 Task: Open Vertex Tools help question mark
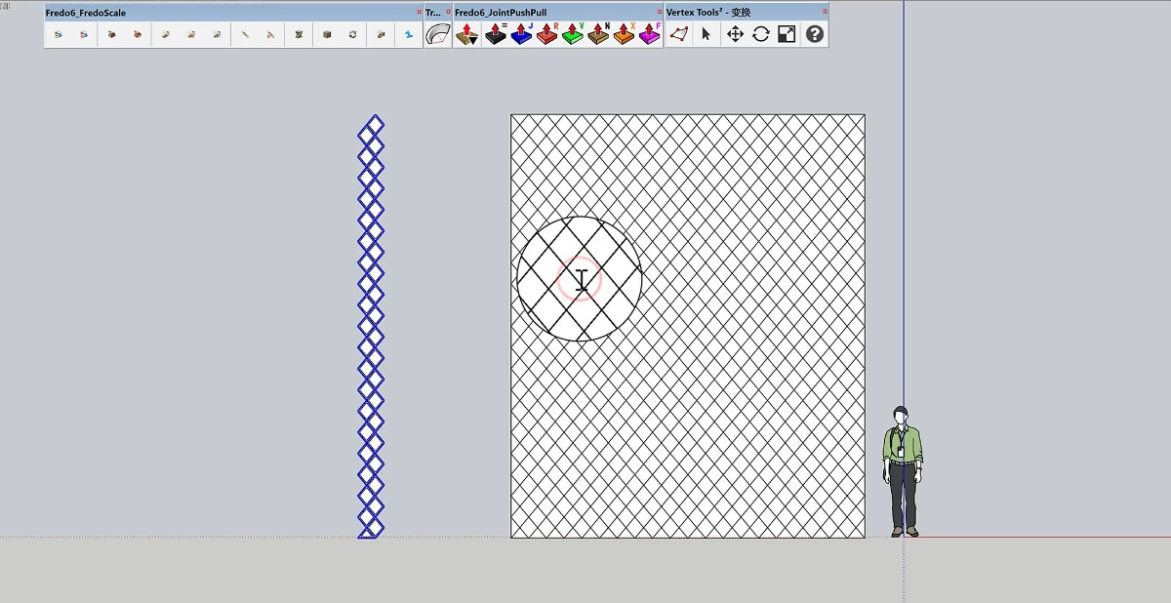tap(815, 34)
